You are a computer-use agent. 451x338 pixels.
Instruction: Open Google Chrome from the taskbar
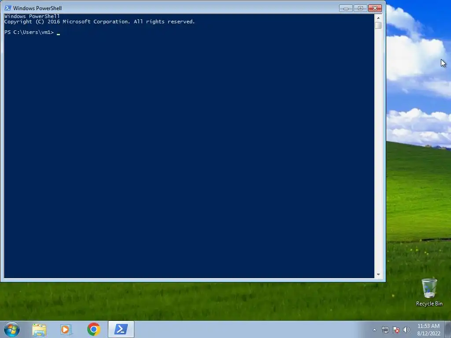tap(93, 329)
